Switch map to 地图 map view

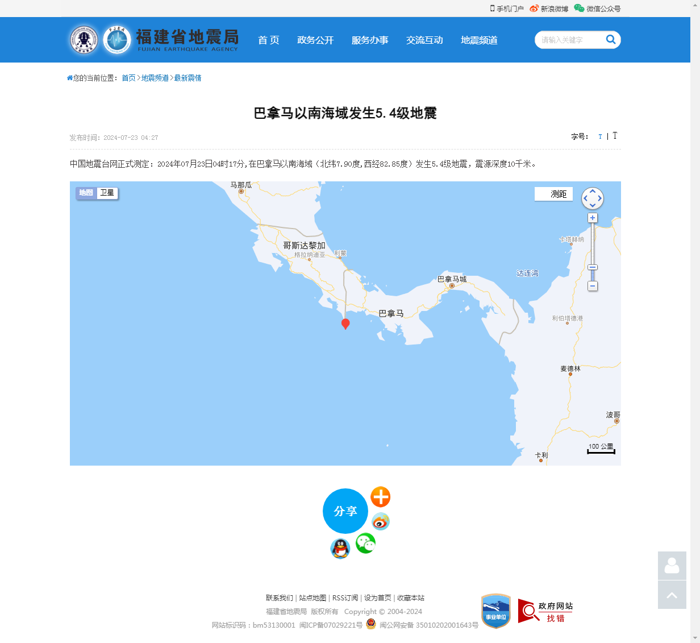86,193
